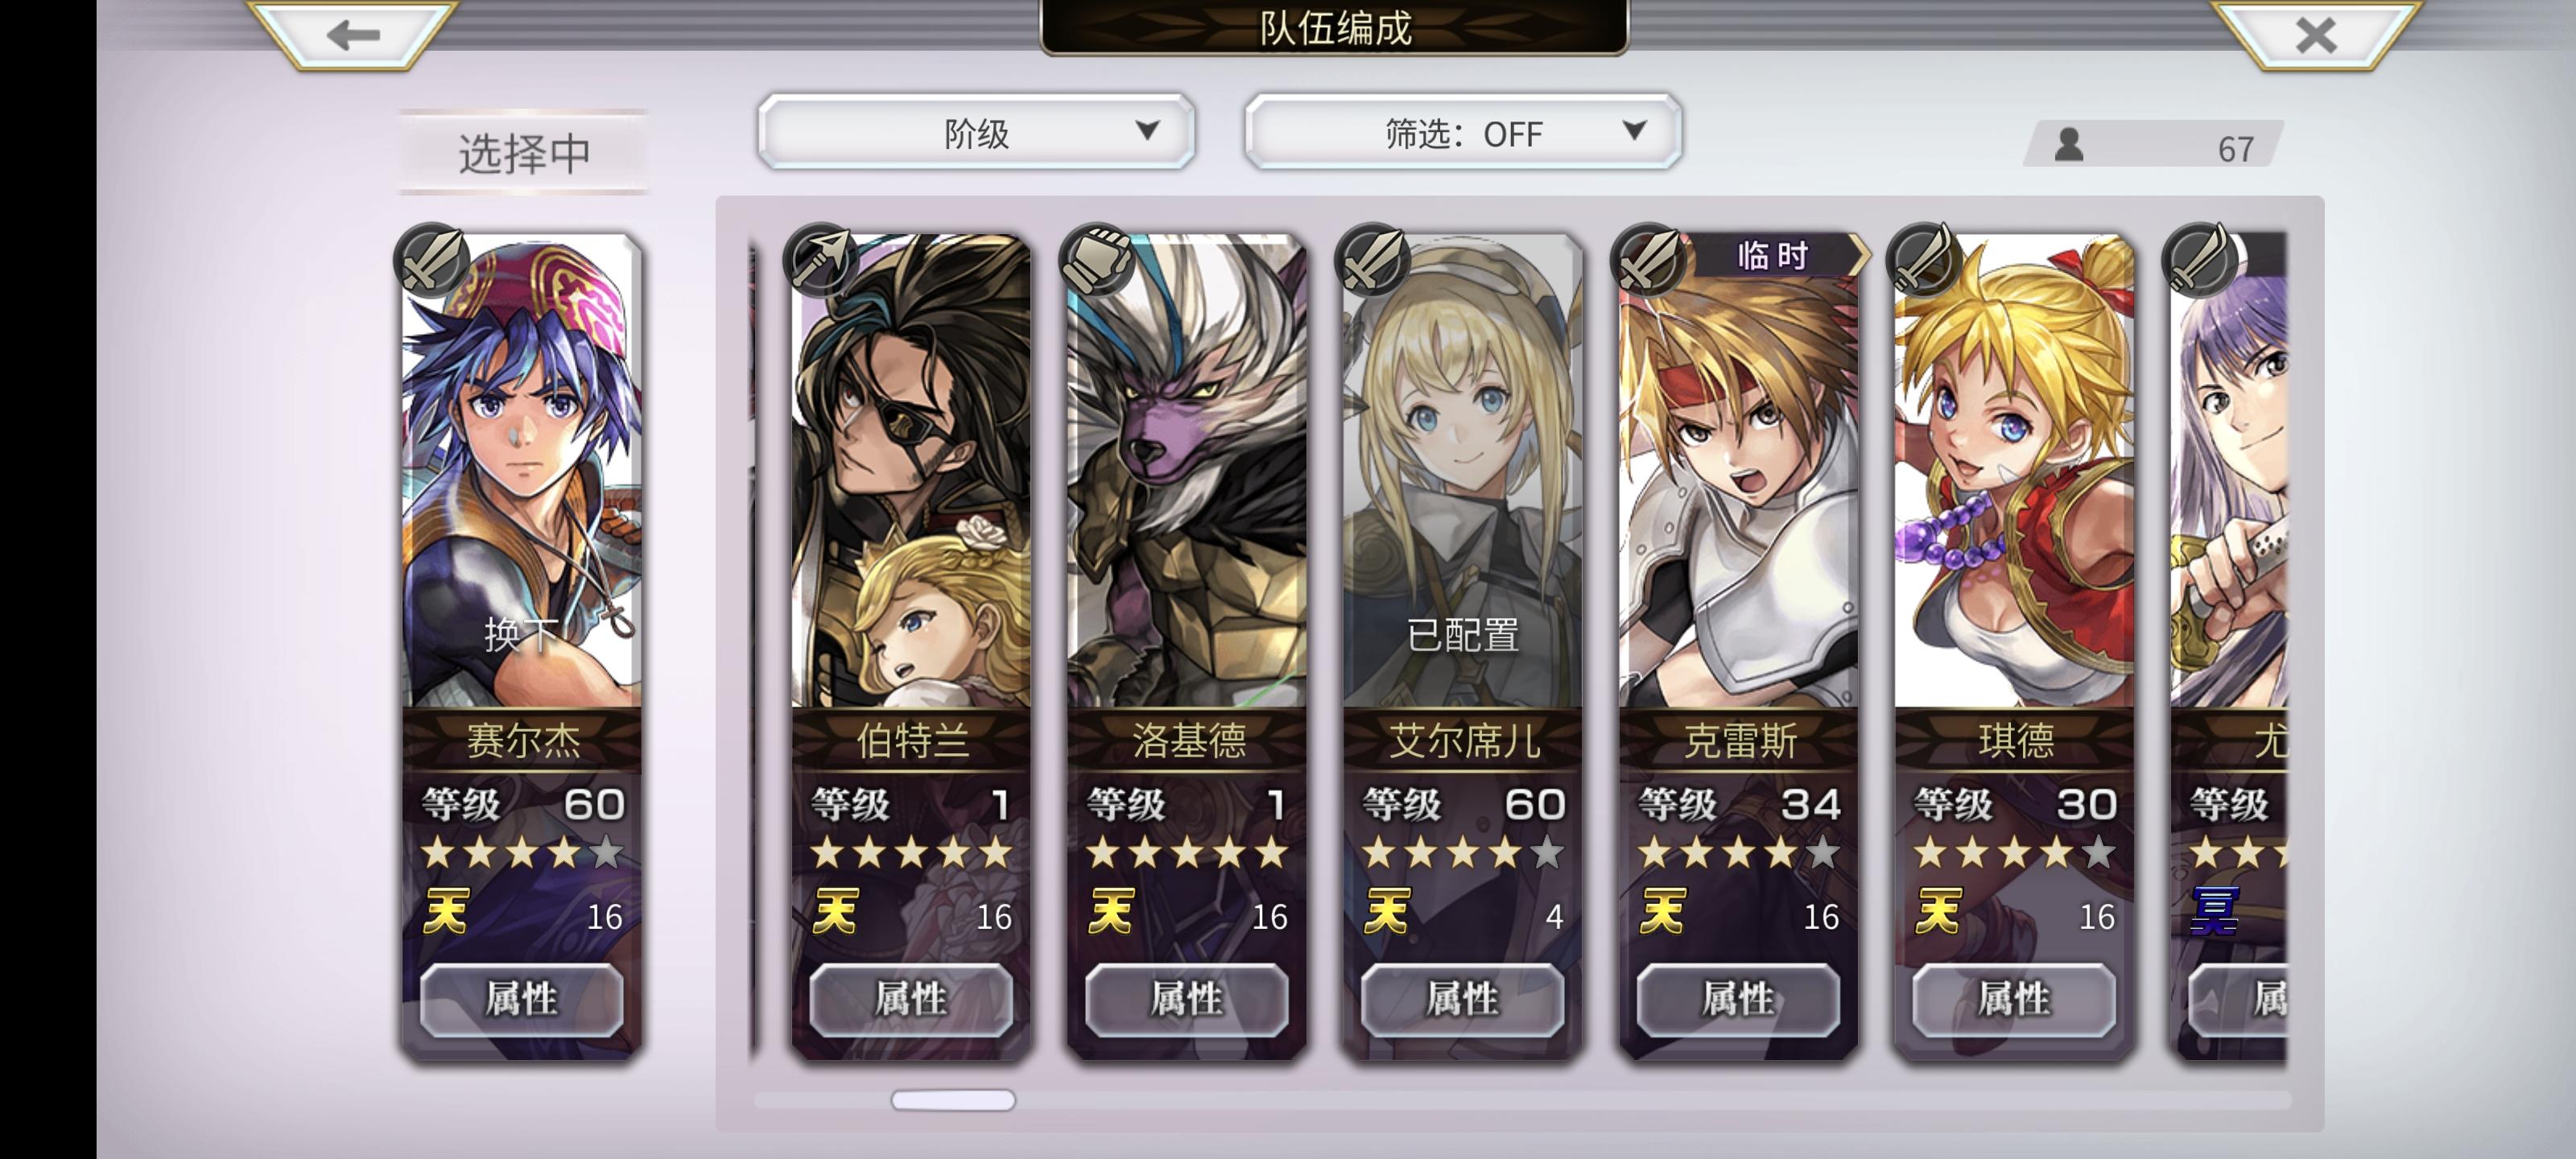Select the 选择中 tab label

(x=524, y=152)
